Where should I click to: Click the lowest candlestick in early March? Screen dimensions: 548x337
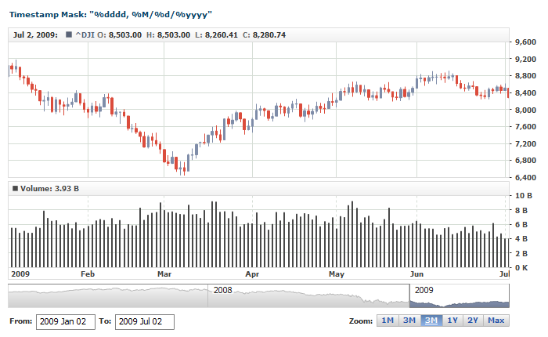181,166
